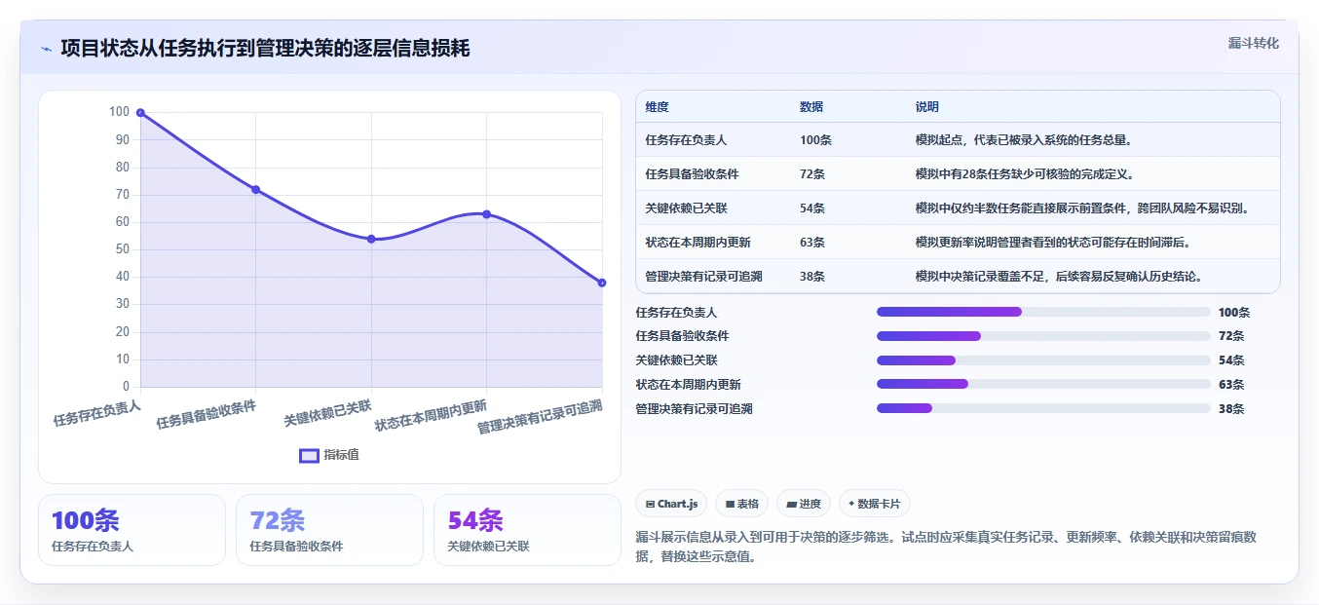The image size is (1319, 605).
Task: Click the progress bar for 关键依赖已关联
Action: (x=1043, y=360)
